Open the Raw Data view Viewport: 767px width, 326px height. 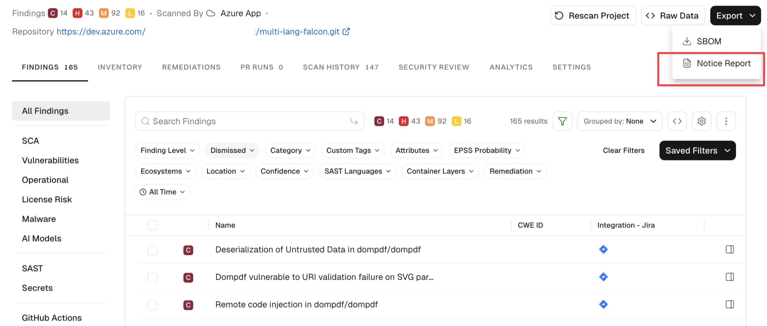pyautogui.click(x=673, y=15)
